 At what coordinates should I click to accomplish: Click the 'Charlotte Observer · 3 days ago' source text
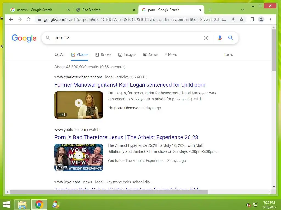[x=134, y=108]
